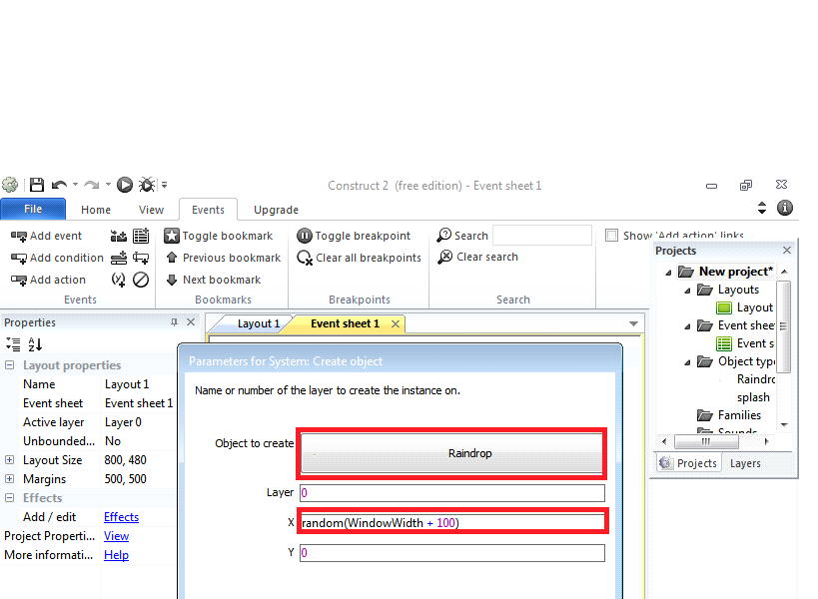Select the Families folder in Projects

tap(729, 415)
